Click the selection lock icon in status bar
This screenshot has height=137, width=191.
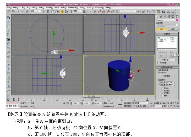64,103
